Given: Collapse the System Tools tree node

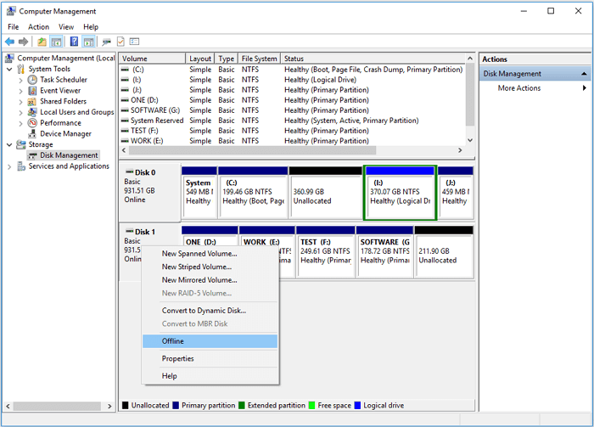Looking at the screenshot, I should coord(9,69).
